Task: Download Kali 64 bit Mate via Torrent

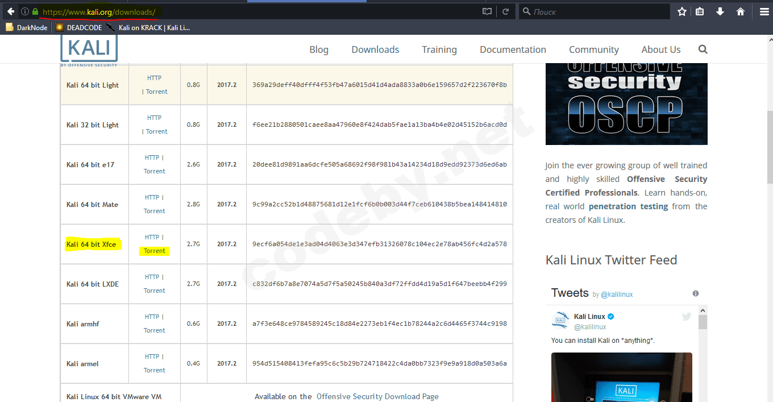Action: point(155,211)
